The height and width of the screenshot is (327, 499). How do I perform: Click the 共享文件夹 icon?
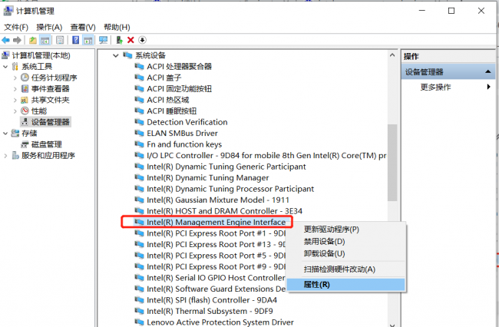coord(25,100)
